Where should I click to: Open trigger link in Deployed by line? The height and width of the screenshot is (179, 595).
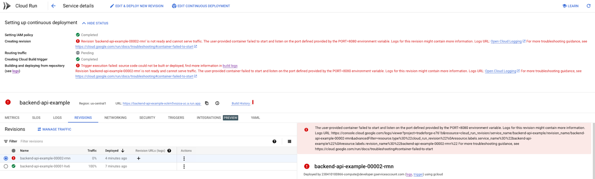tap(418, 174)
